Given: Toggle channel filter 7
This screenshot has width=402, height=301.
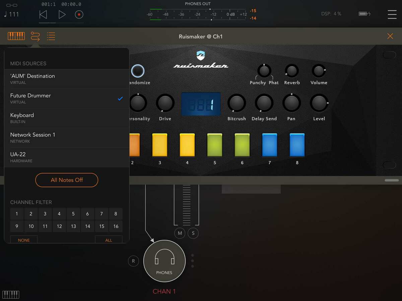Looking at the screenshot, I should click(102, 214).
